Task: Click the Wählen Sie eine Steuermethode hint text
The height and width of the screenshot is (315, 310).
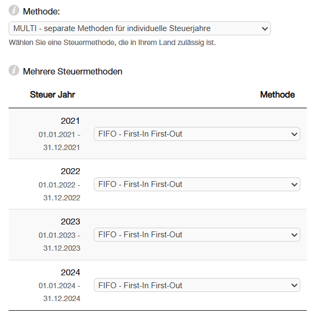Action: (x=112, y=43)
